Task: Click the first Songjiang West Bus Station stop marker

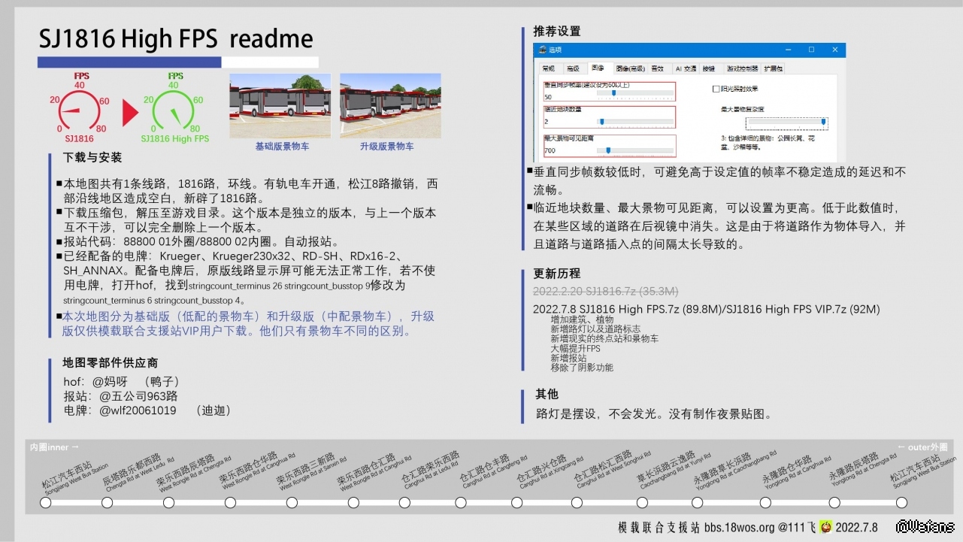Action: 46,502
